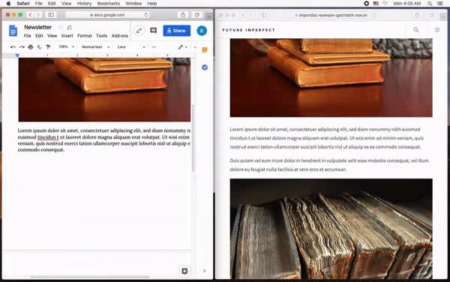Show more toolbar options (three dots)
450x282 pixels.
click(x=154, y=46)
